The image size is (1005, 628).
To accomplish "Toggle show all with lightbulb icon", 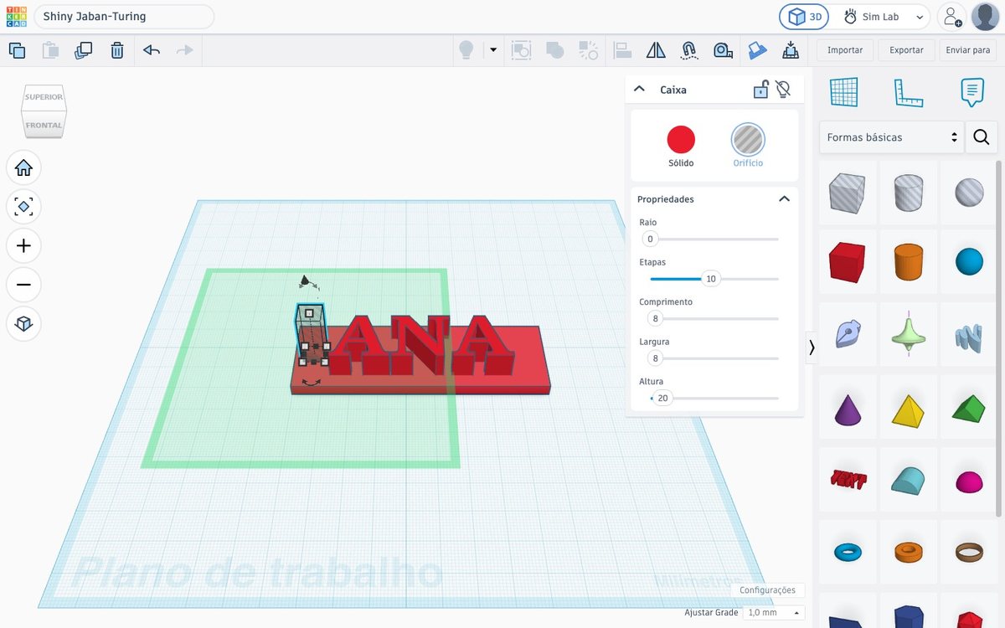I will [x=466, y=50].
